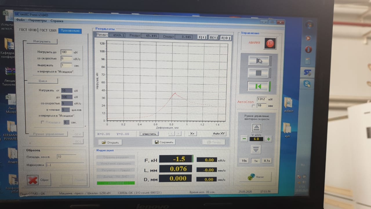Click the Насос pump button

tap(255, 177)
